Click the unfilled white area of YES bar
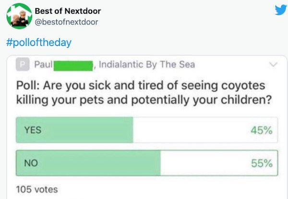 205,130
